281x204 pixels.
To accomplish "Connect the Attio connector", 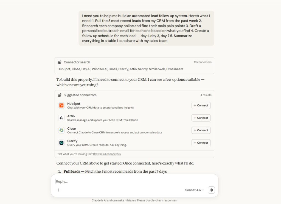I will 201,118.
